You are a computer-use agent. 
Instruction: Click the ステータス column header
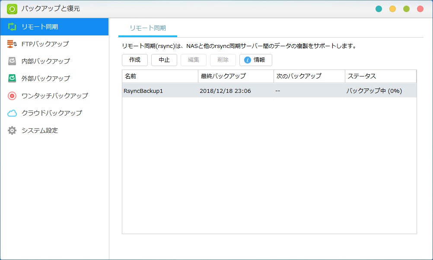pos(380,76)
